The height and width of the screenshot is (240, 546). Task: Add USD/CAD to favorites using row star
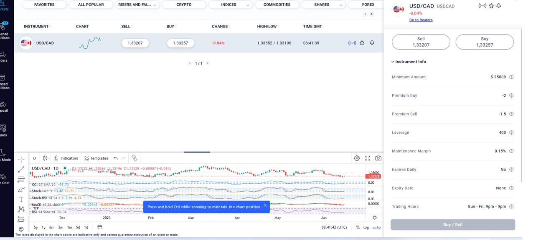tap(362, 43)
